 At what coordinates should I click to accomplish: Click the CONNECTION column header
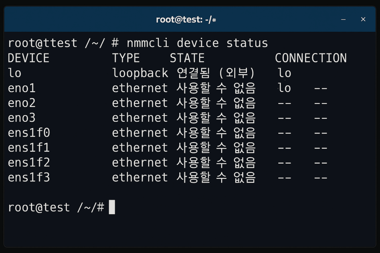coord(310,58)
